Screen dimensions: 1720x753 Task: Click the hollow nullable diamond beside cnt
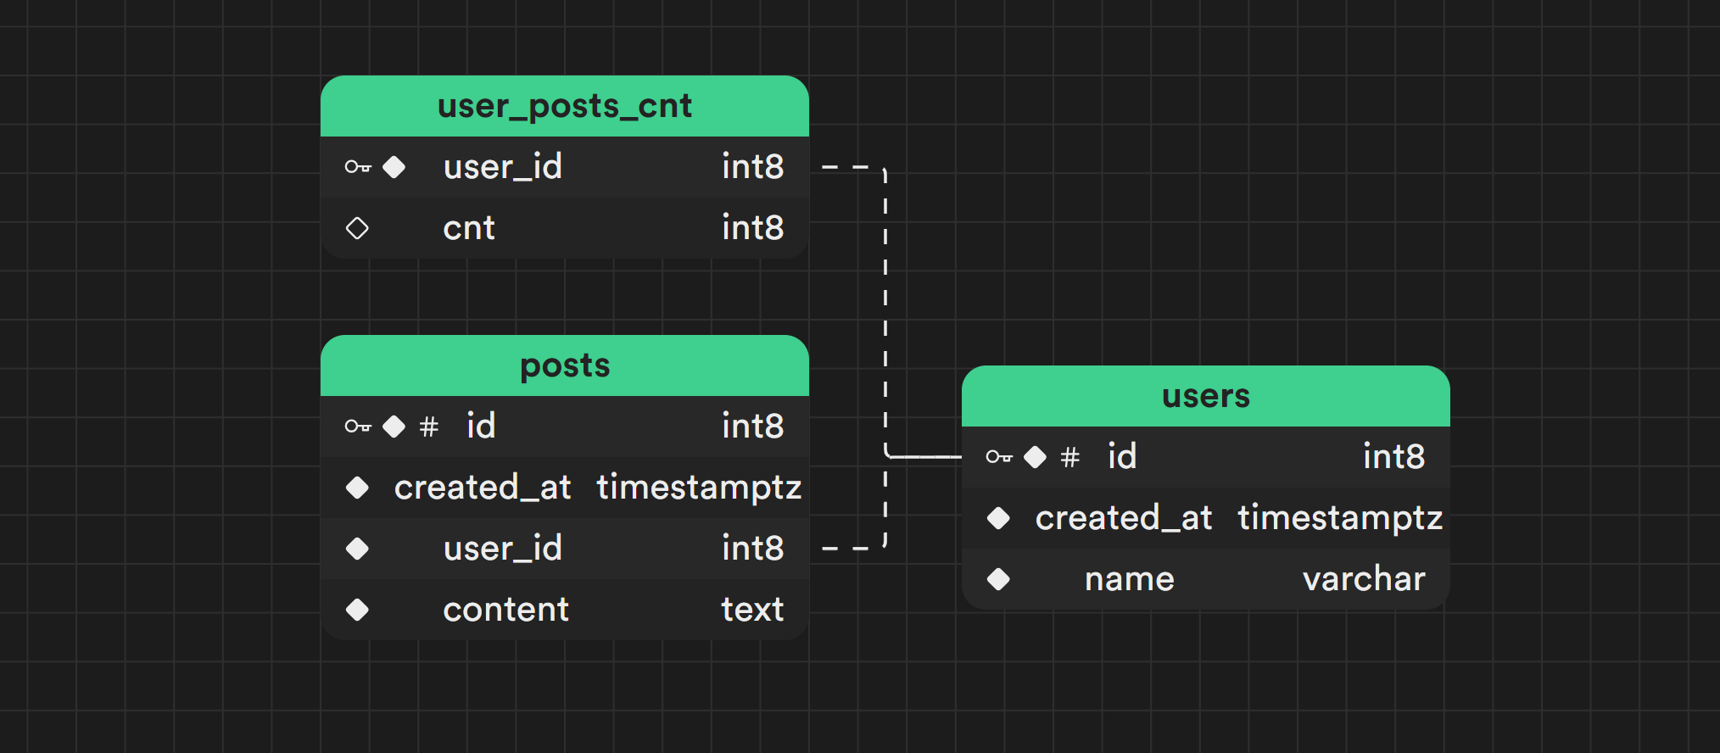click(x=357, y=228)
